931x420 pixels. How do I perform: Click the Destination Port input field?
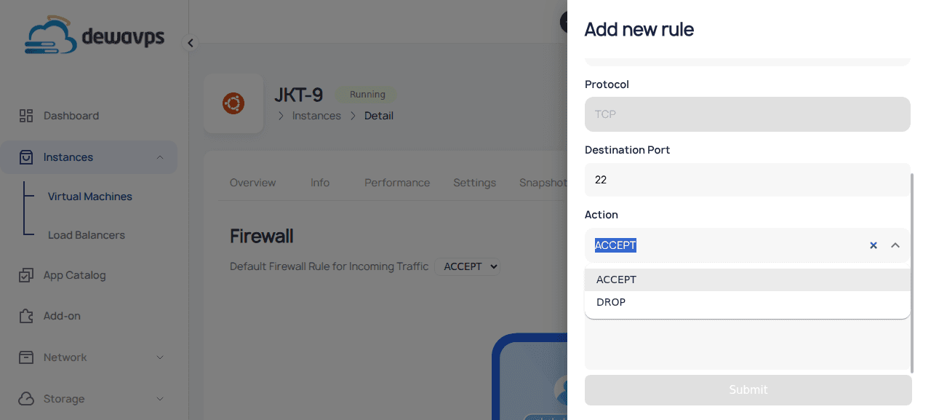748,180
